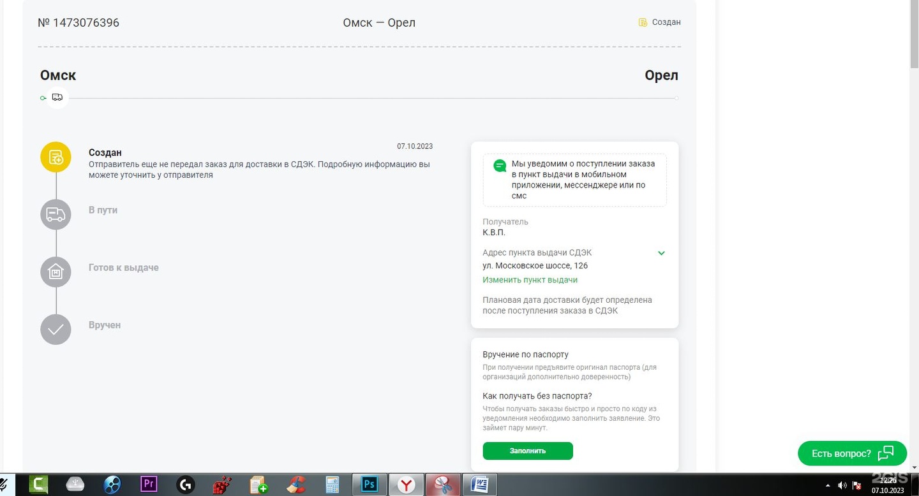Click the Готов к выдаче stage label
Screen dimensions: 919x496
point(124,268)
